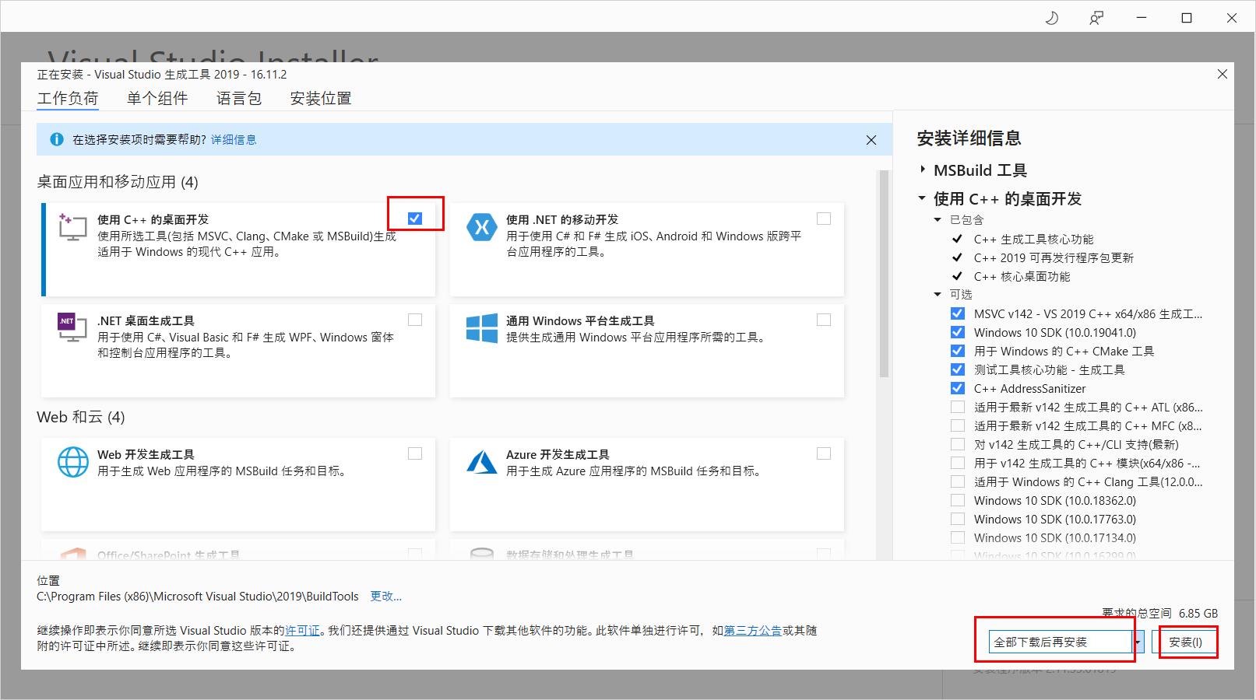
Task: Click the C++ desktop development workload icon
Action: [72, 227]
